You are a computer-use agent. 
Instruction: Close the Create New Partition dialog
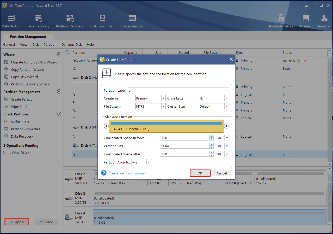(231, 60)
